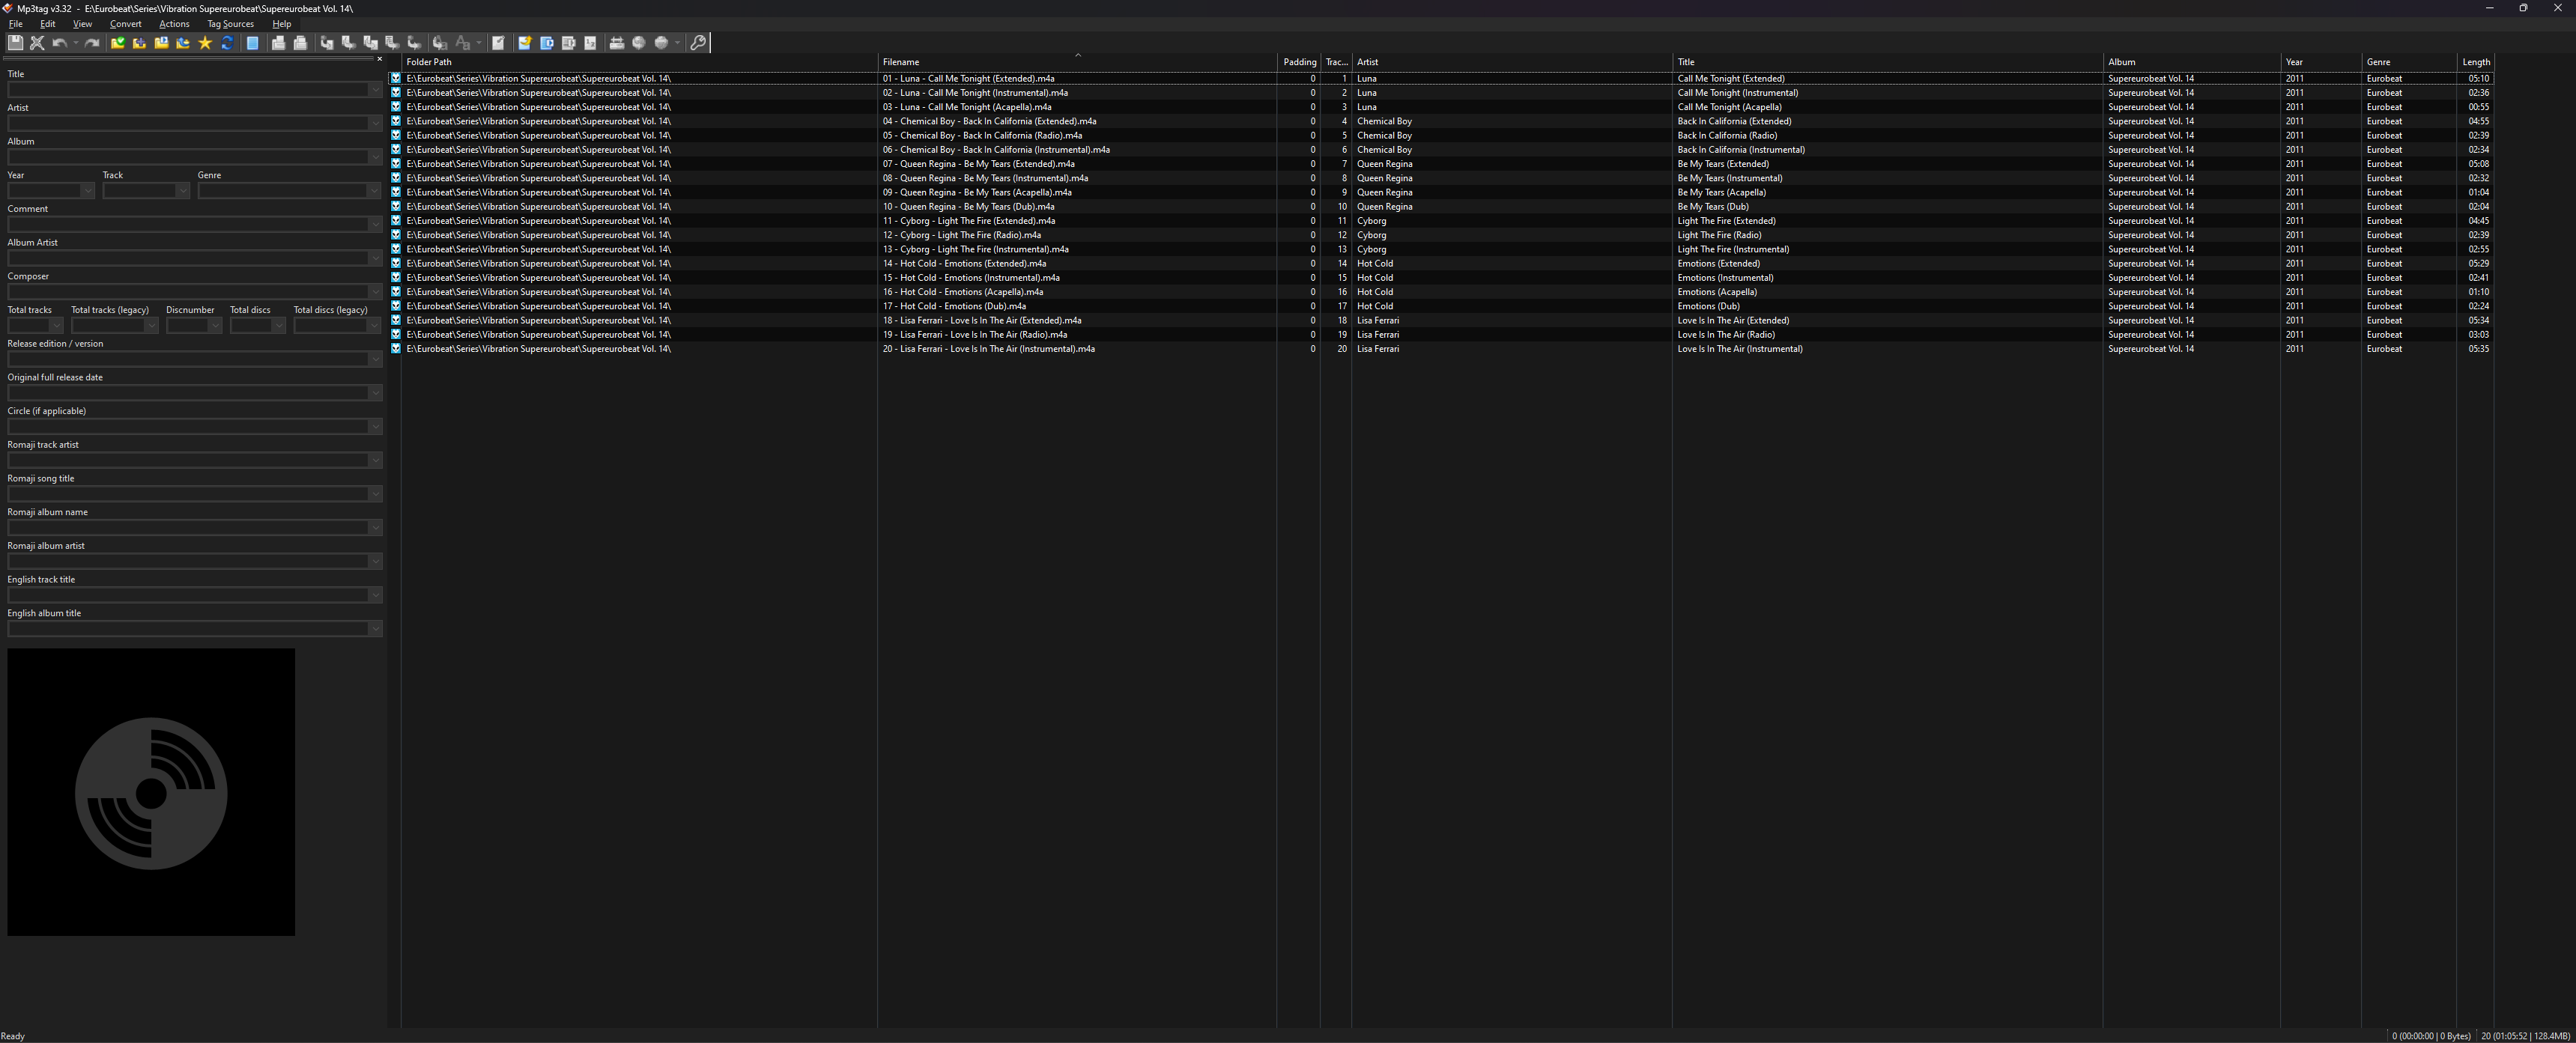Click the album cover art placeholder

point(151,792)
